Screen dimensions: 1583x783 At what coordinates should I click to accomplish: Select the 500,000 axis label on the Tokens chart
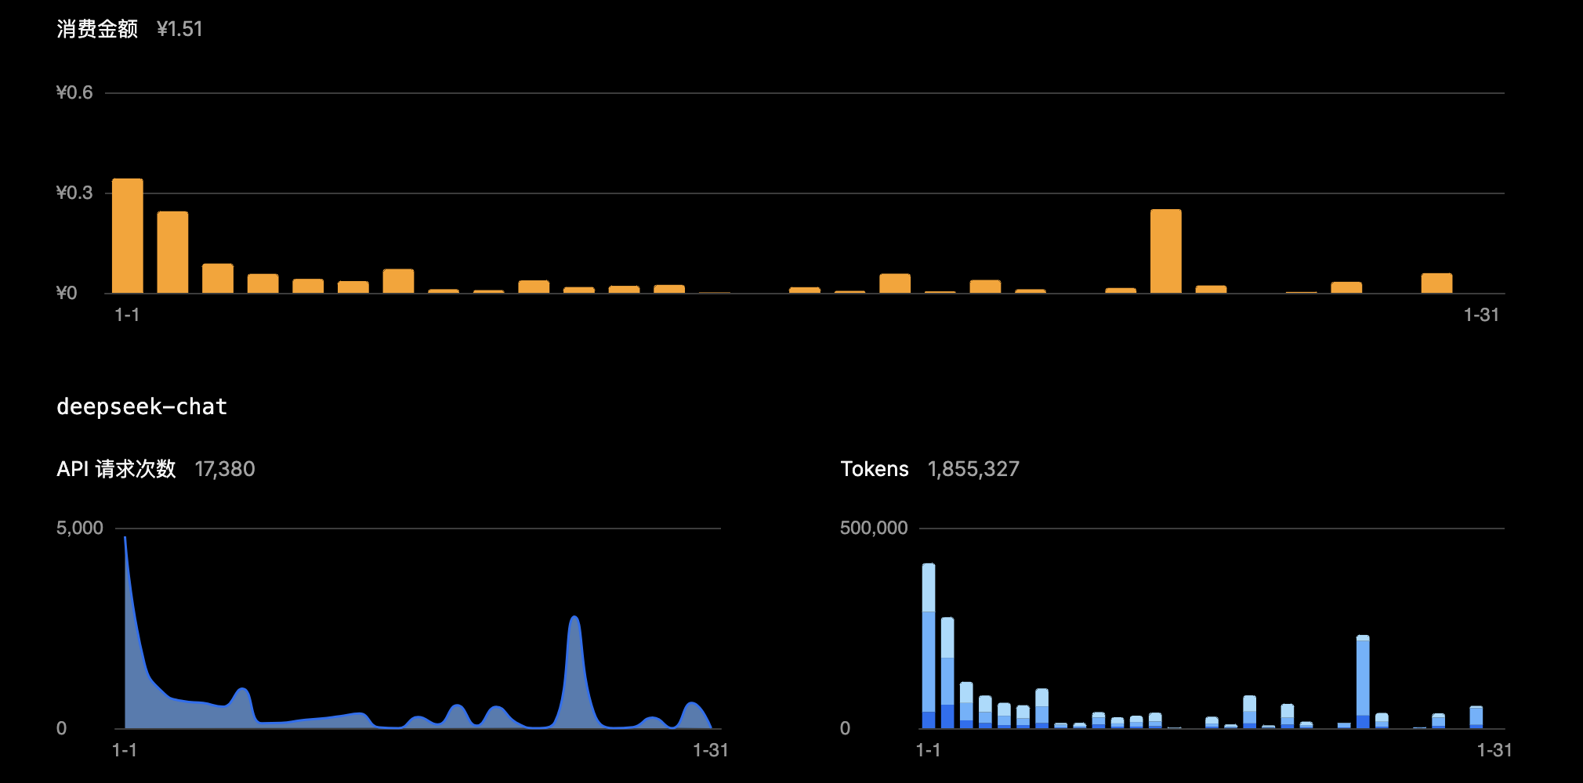coord(874,528)
